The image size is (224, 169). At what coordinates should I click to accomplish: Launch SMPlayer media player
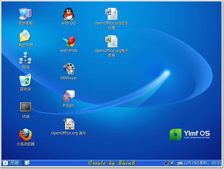pyautogui.click(x=68, y=69)
